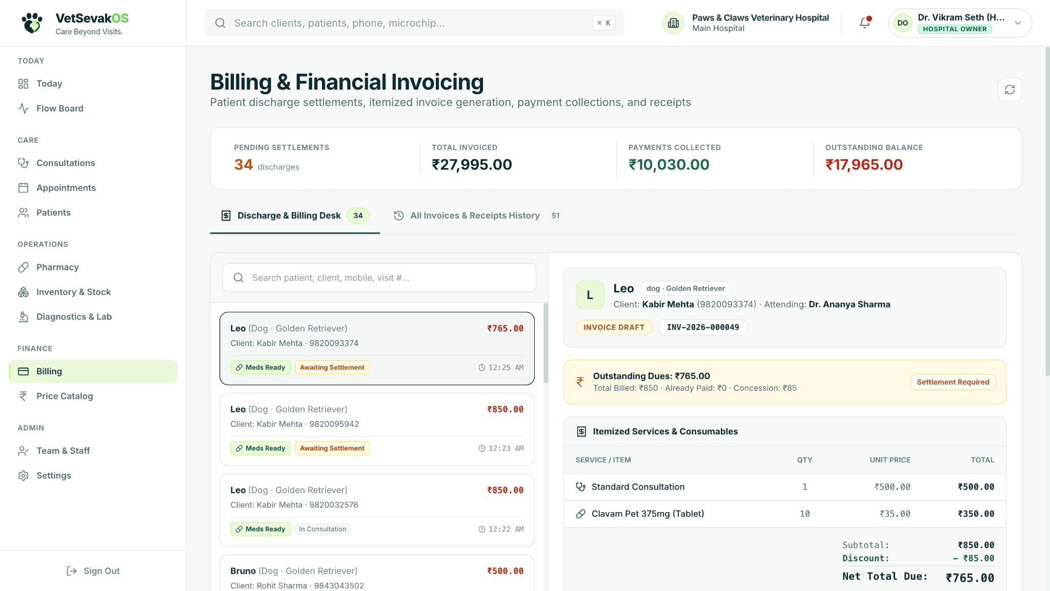The image size is (1050, 591).
Task: Click the INVOICE DRAFT status badge
Action: (x=614, y=327)
